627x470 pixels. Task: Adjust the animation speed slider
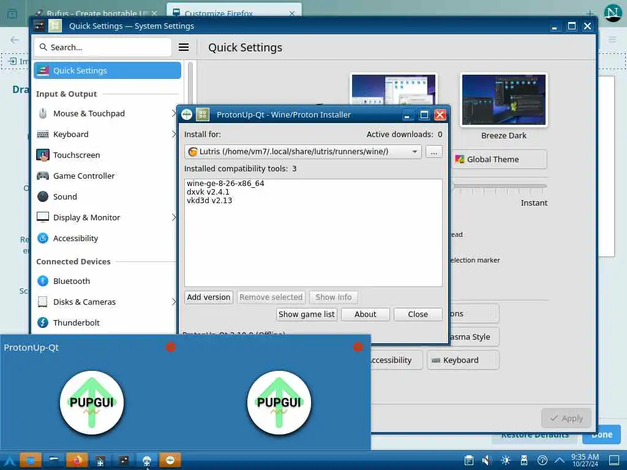click(x=499, y=186)
